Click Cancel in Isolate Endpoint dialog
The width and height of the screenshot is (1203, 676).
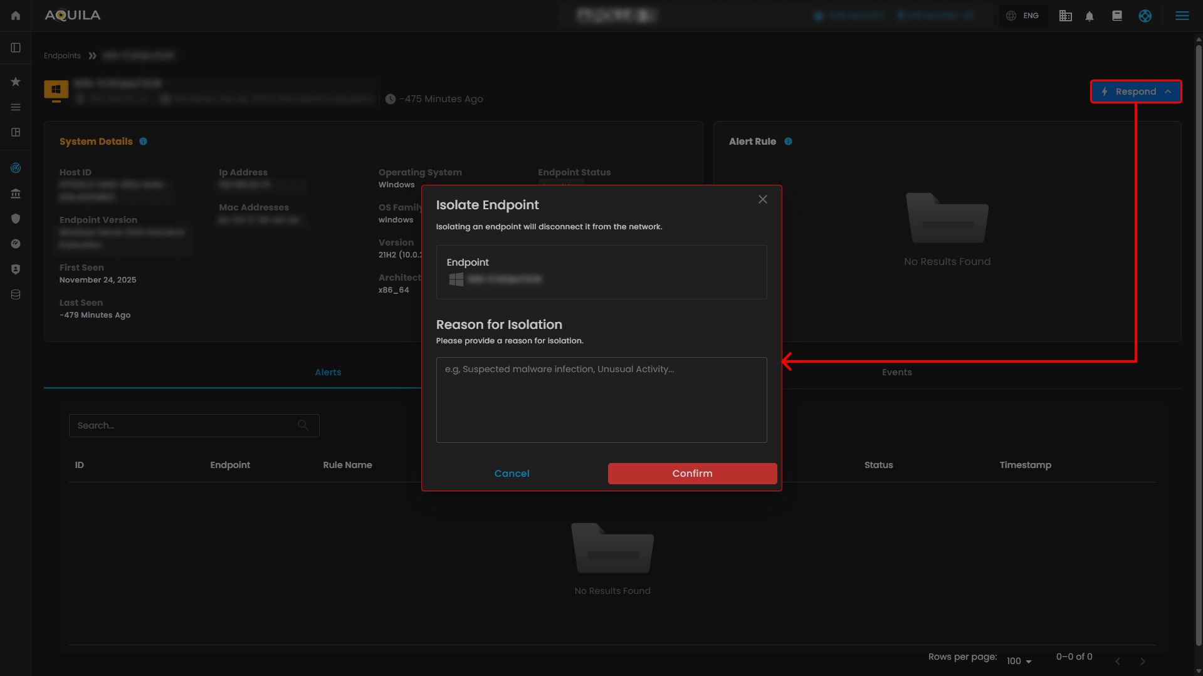512,474
